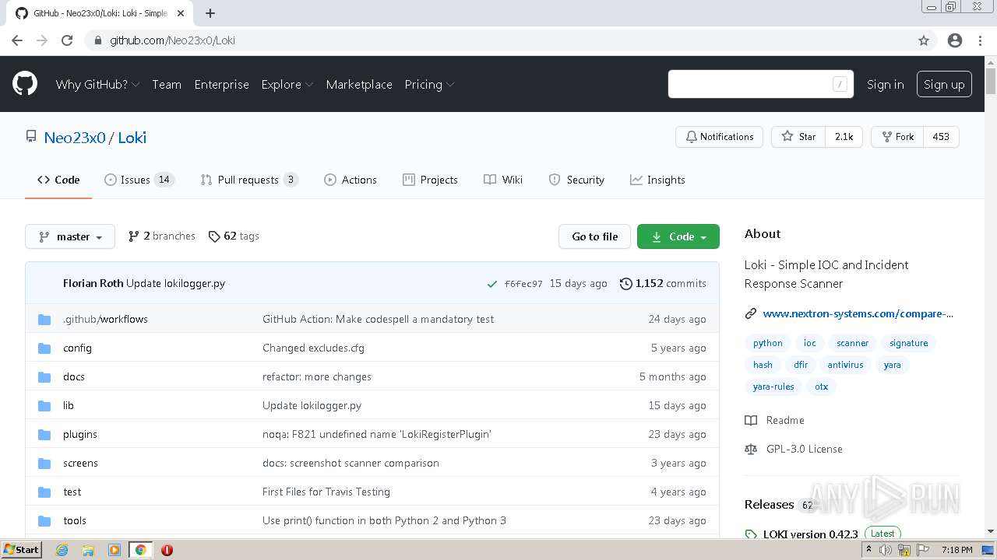This screenshot has width=997, height=560.
Task: Click the config folder icon
Action: point(44,348)
